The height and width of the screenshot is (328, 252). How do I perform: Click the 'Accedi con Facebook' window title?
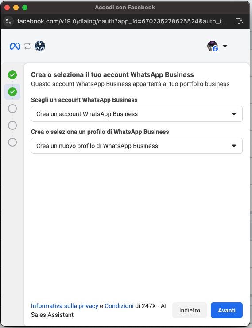click(125, 8)
